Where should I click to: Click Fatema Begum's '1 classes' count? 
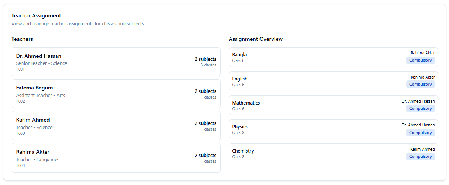click(x=208, y=97)
